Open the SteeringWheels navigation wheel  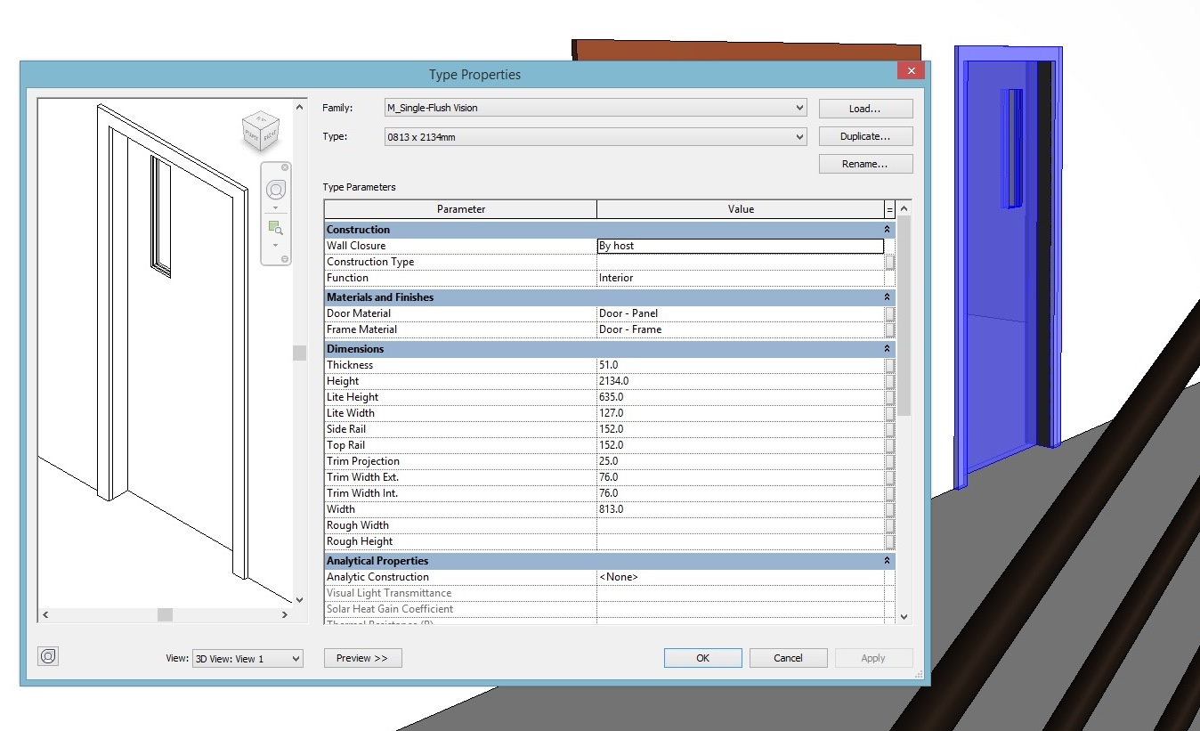(x=276, y=190)
